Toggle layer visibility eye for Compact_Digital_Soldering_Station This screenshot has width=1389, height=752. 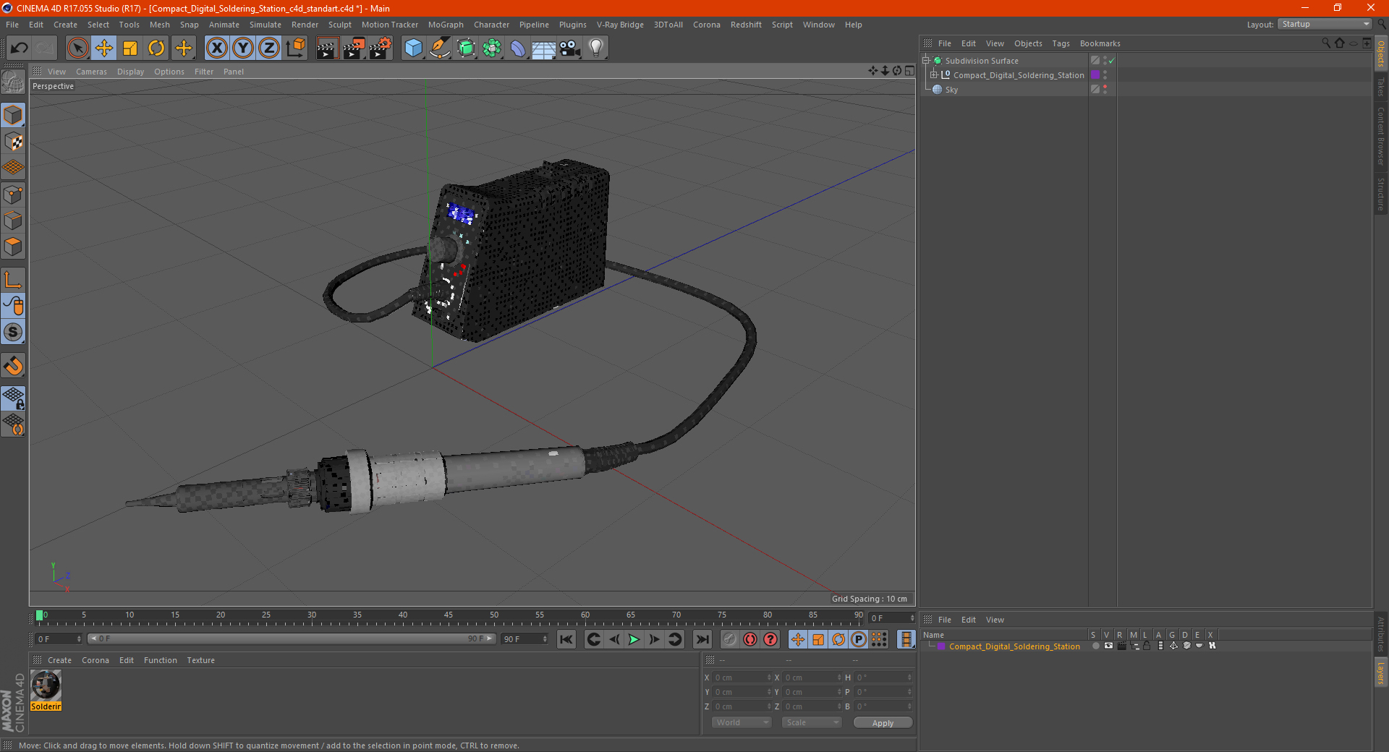pos(1108,646)
